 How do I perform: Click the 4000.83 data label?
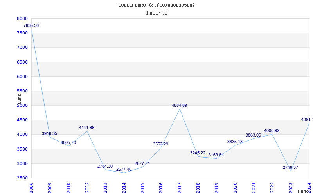click(x=272, y=131)
